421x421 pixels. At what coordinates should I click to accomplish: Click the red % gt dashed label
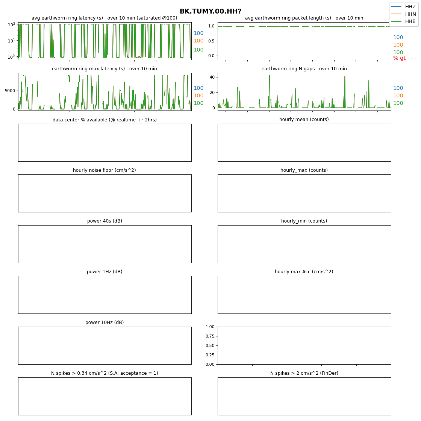(405, 58)
